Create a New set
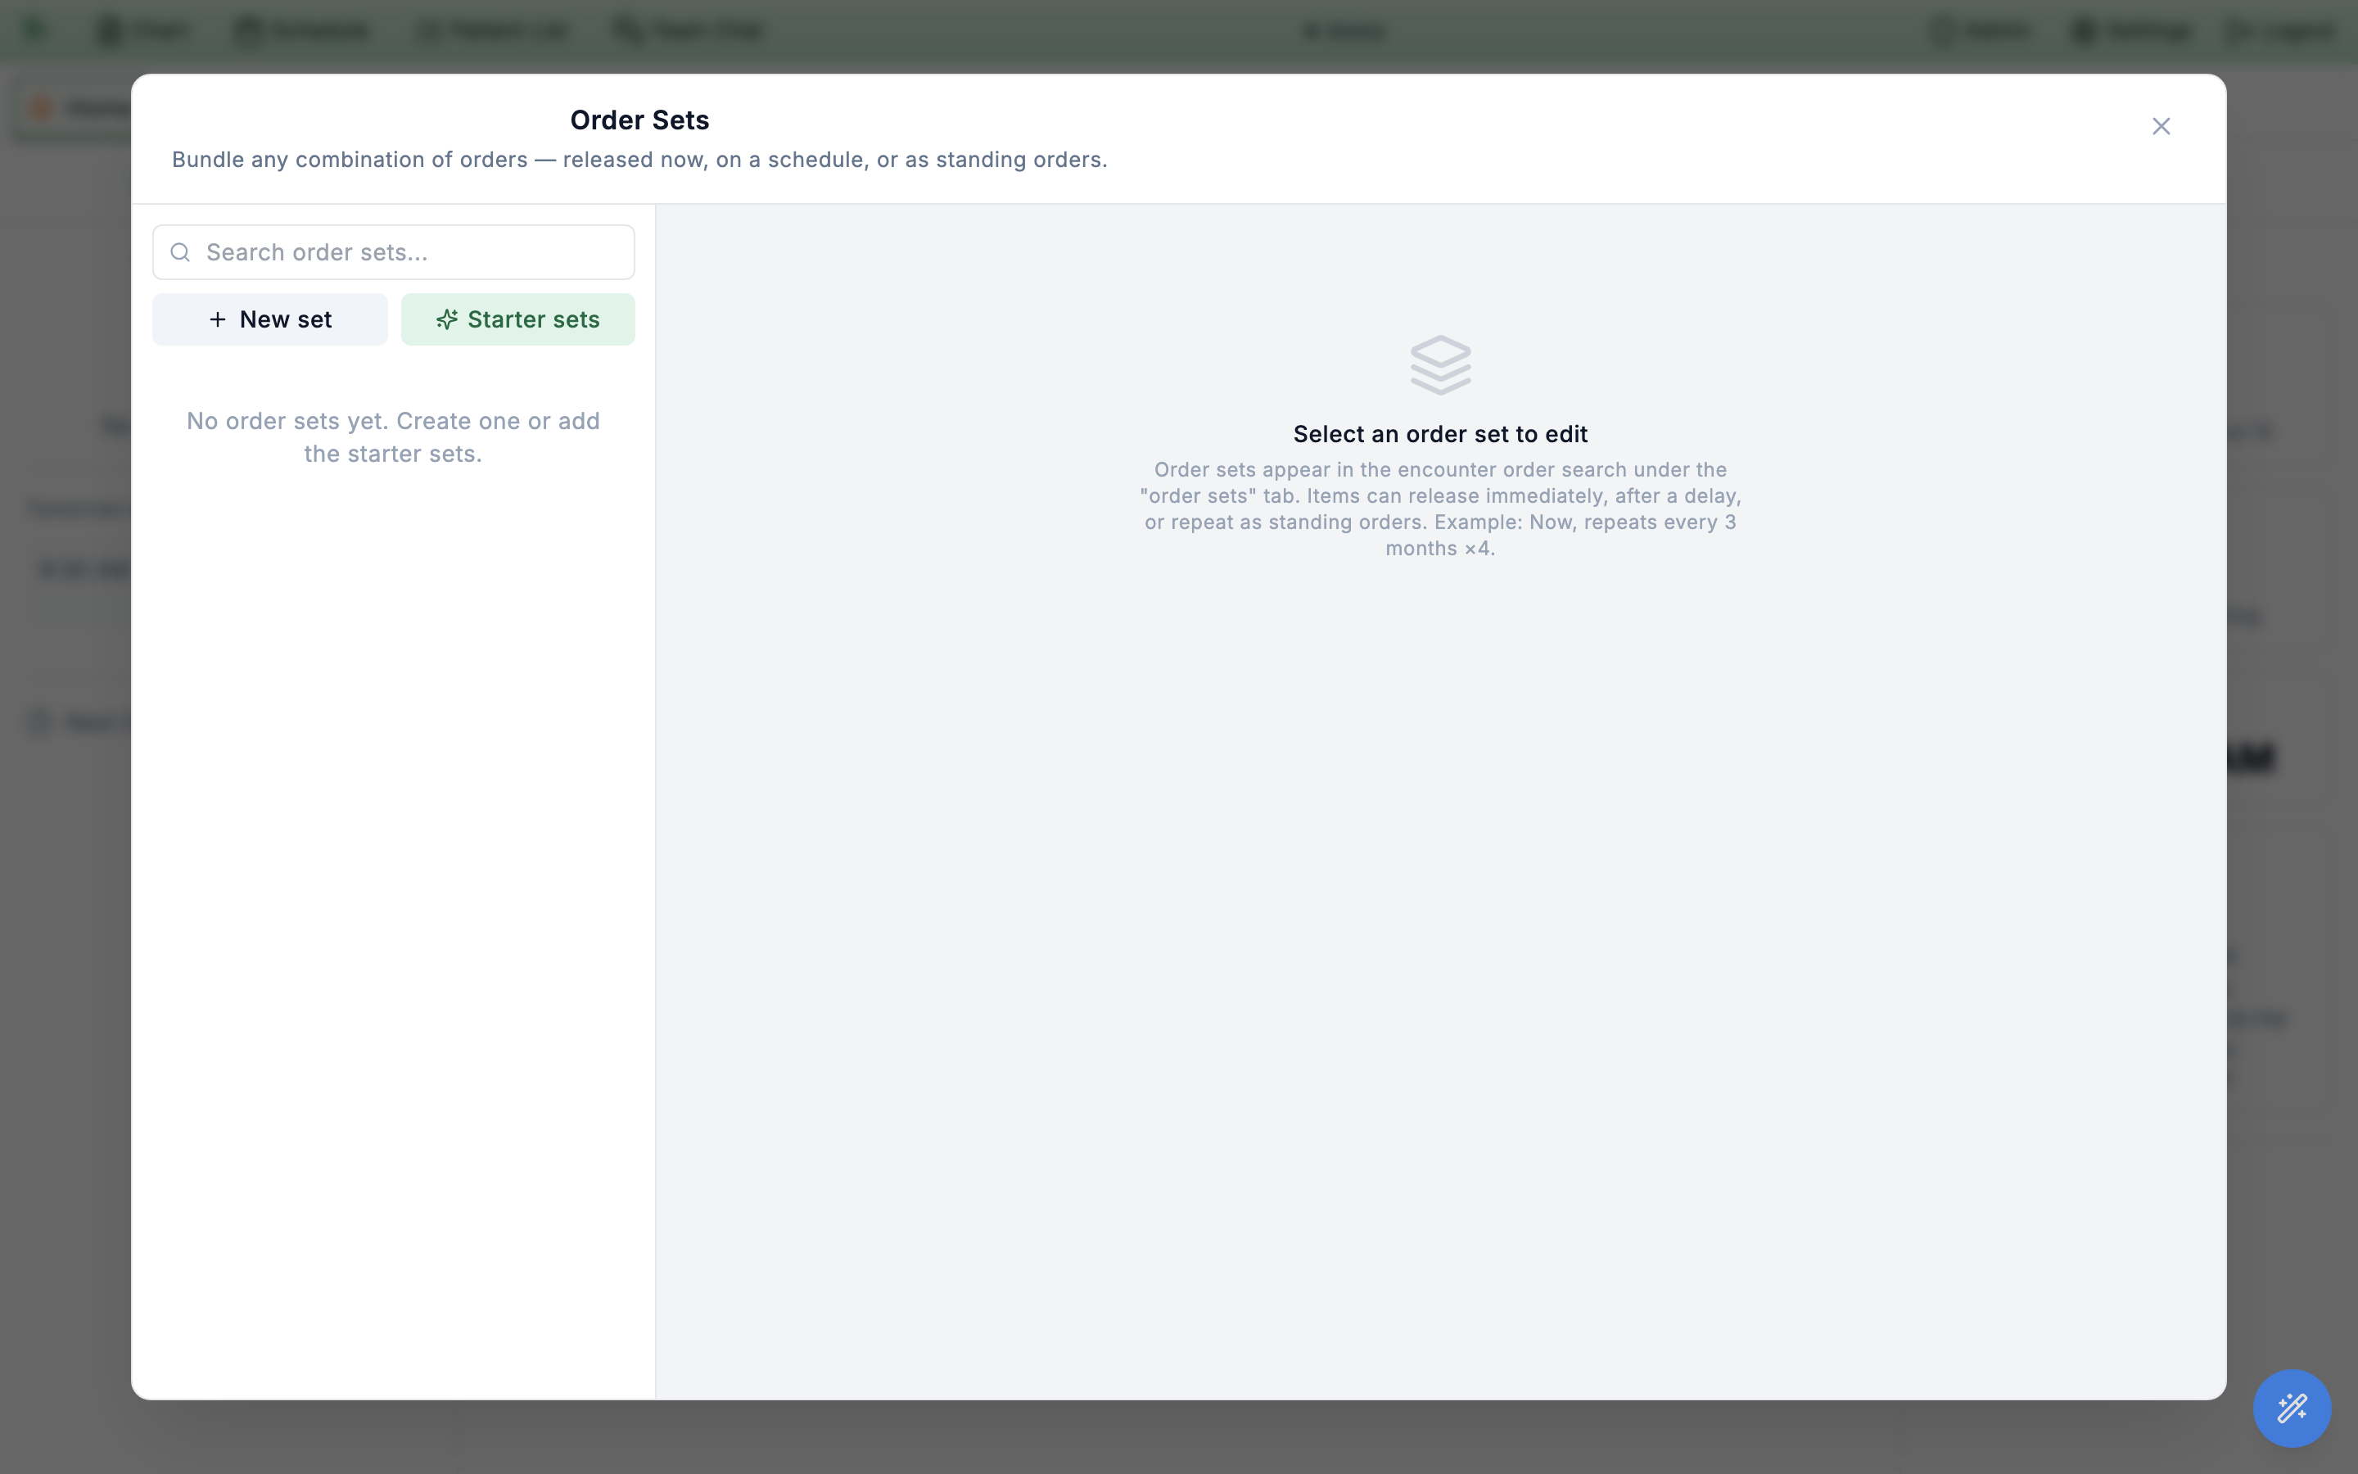This screenshot has width=2358, height=1474. [x=270, y=319]
